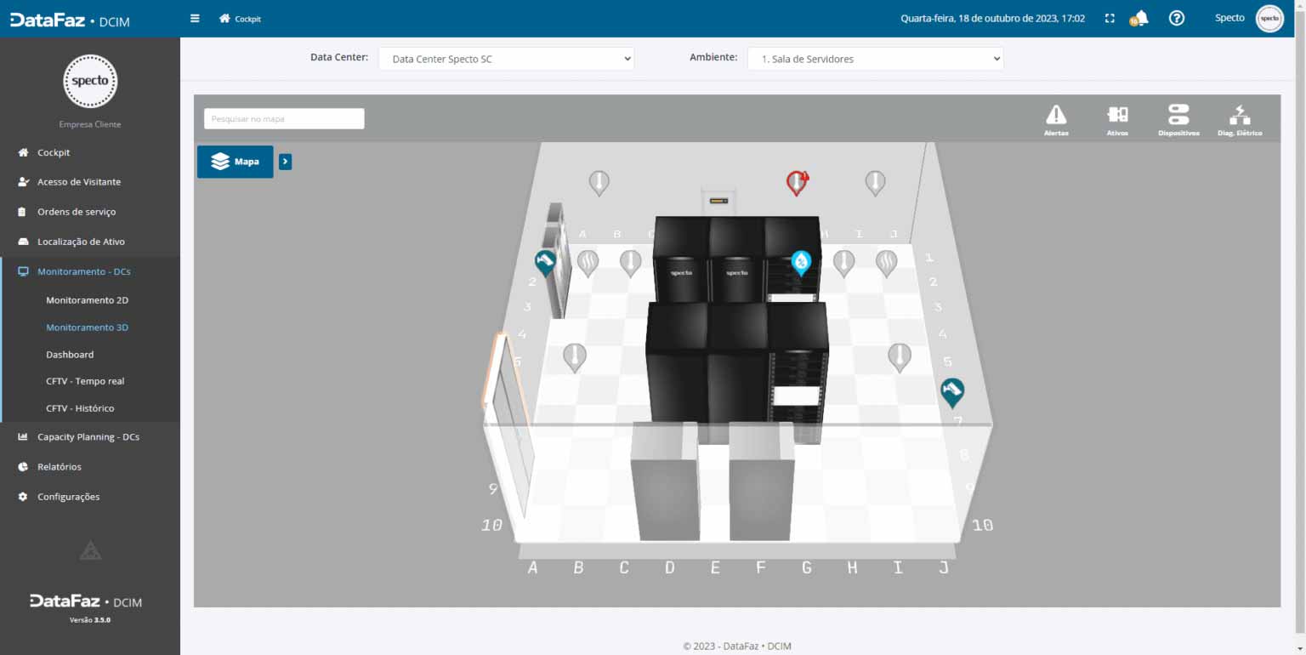Image resolution: width=1306 pixels, height=655 pixels.
Task: Toggle the hamburger sidebar menu
Action: (x=195, y=18)
